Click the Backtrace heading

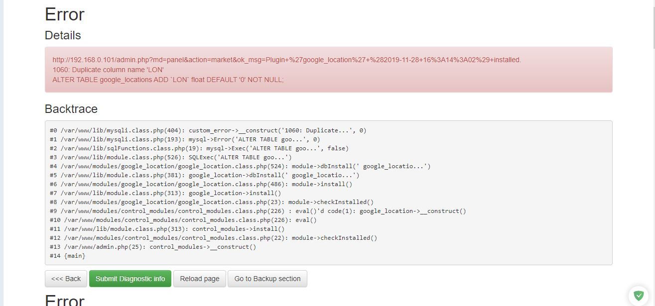(71, 109)
